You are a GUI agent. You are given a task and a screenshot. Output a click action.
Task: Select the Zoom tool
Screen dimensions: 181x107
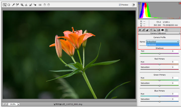point(5,5)
